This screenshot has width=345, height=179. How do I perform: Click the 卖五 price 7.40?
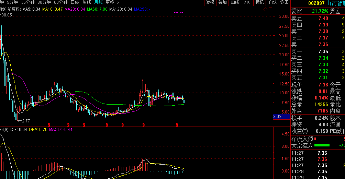tap(323, 18)
